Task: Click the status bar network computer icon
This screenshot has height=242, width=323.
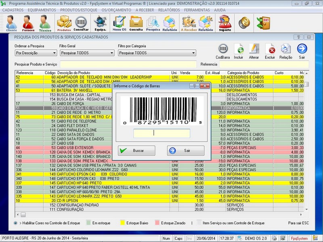Action: coord(283,238)
